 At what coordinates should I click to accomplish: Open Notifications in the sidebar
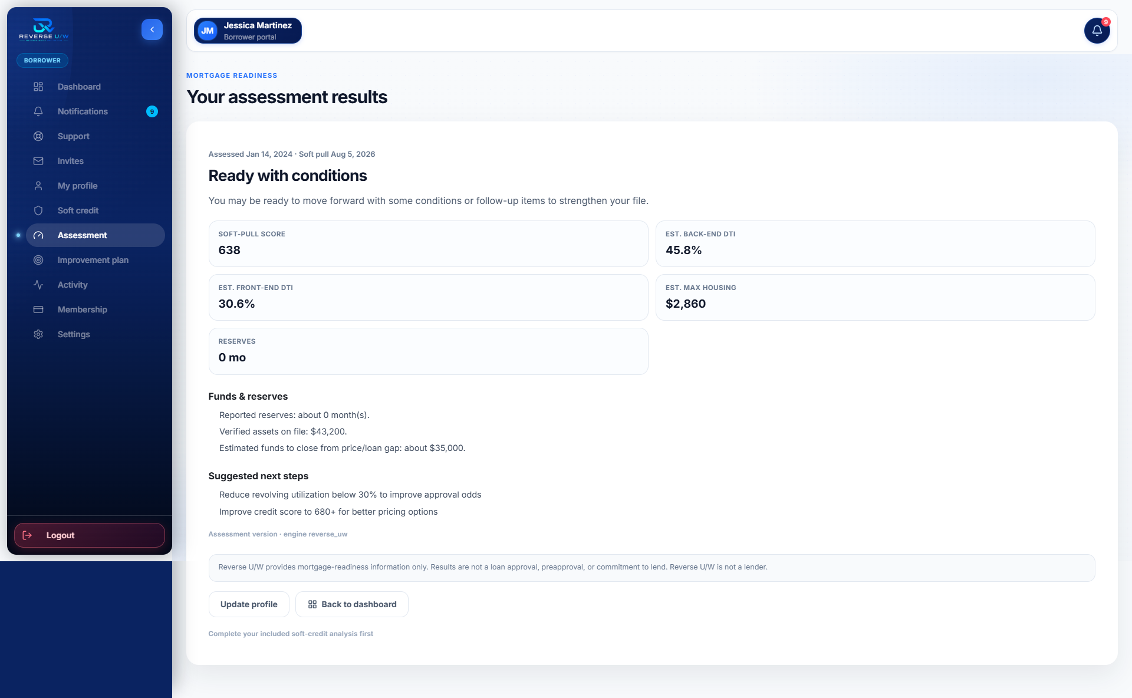click(96, 111)
